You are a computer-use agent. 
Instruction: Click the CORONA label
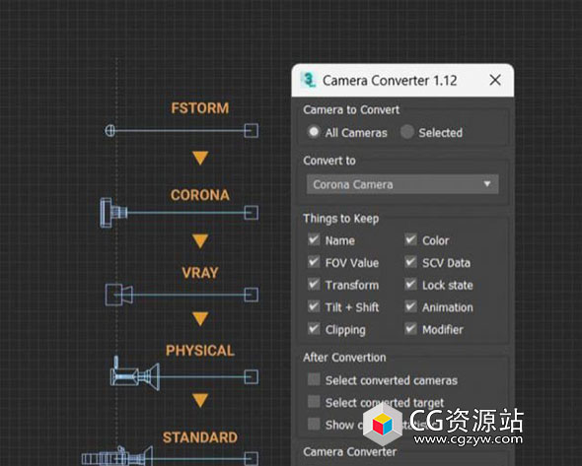[x=200, y=195]
